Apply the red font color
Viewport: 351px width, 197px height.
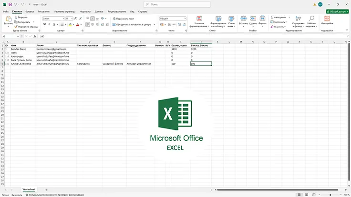[x=78, y=24]
